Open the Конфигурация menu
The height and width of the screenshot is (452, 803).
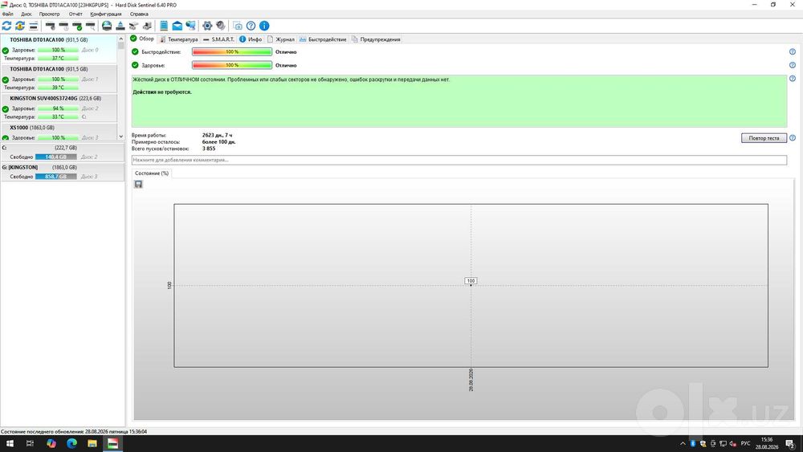click(106, 14)
